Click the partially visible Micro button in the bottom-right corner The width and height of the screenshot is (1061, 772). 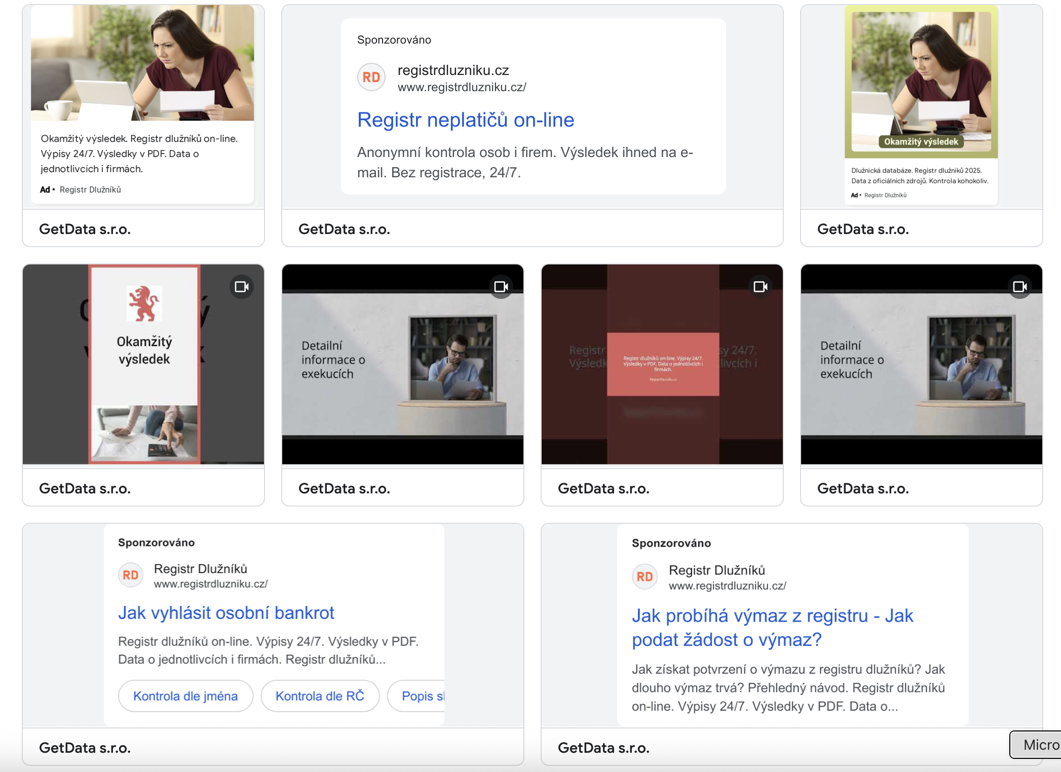pos(1035,745)
